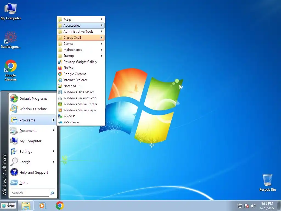281x211 pixels.
Task: Open My Computer from Start menu
Action: point(33,141)
